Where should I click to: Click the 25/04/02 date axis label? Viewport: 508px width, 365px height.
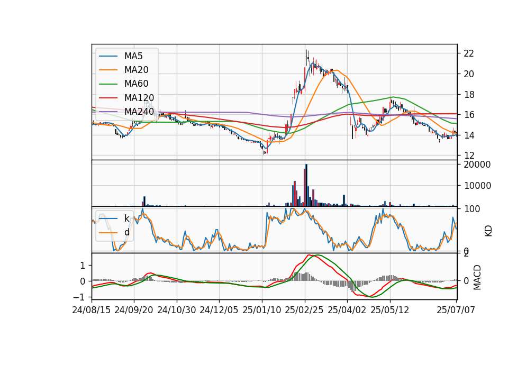coord(347,310)
